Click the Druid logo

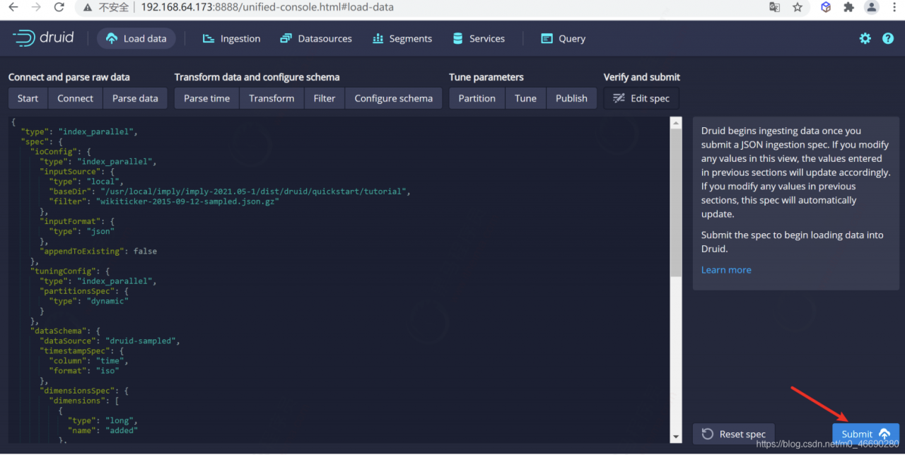43,38
